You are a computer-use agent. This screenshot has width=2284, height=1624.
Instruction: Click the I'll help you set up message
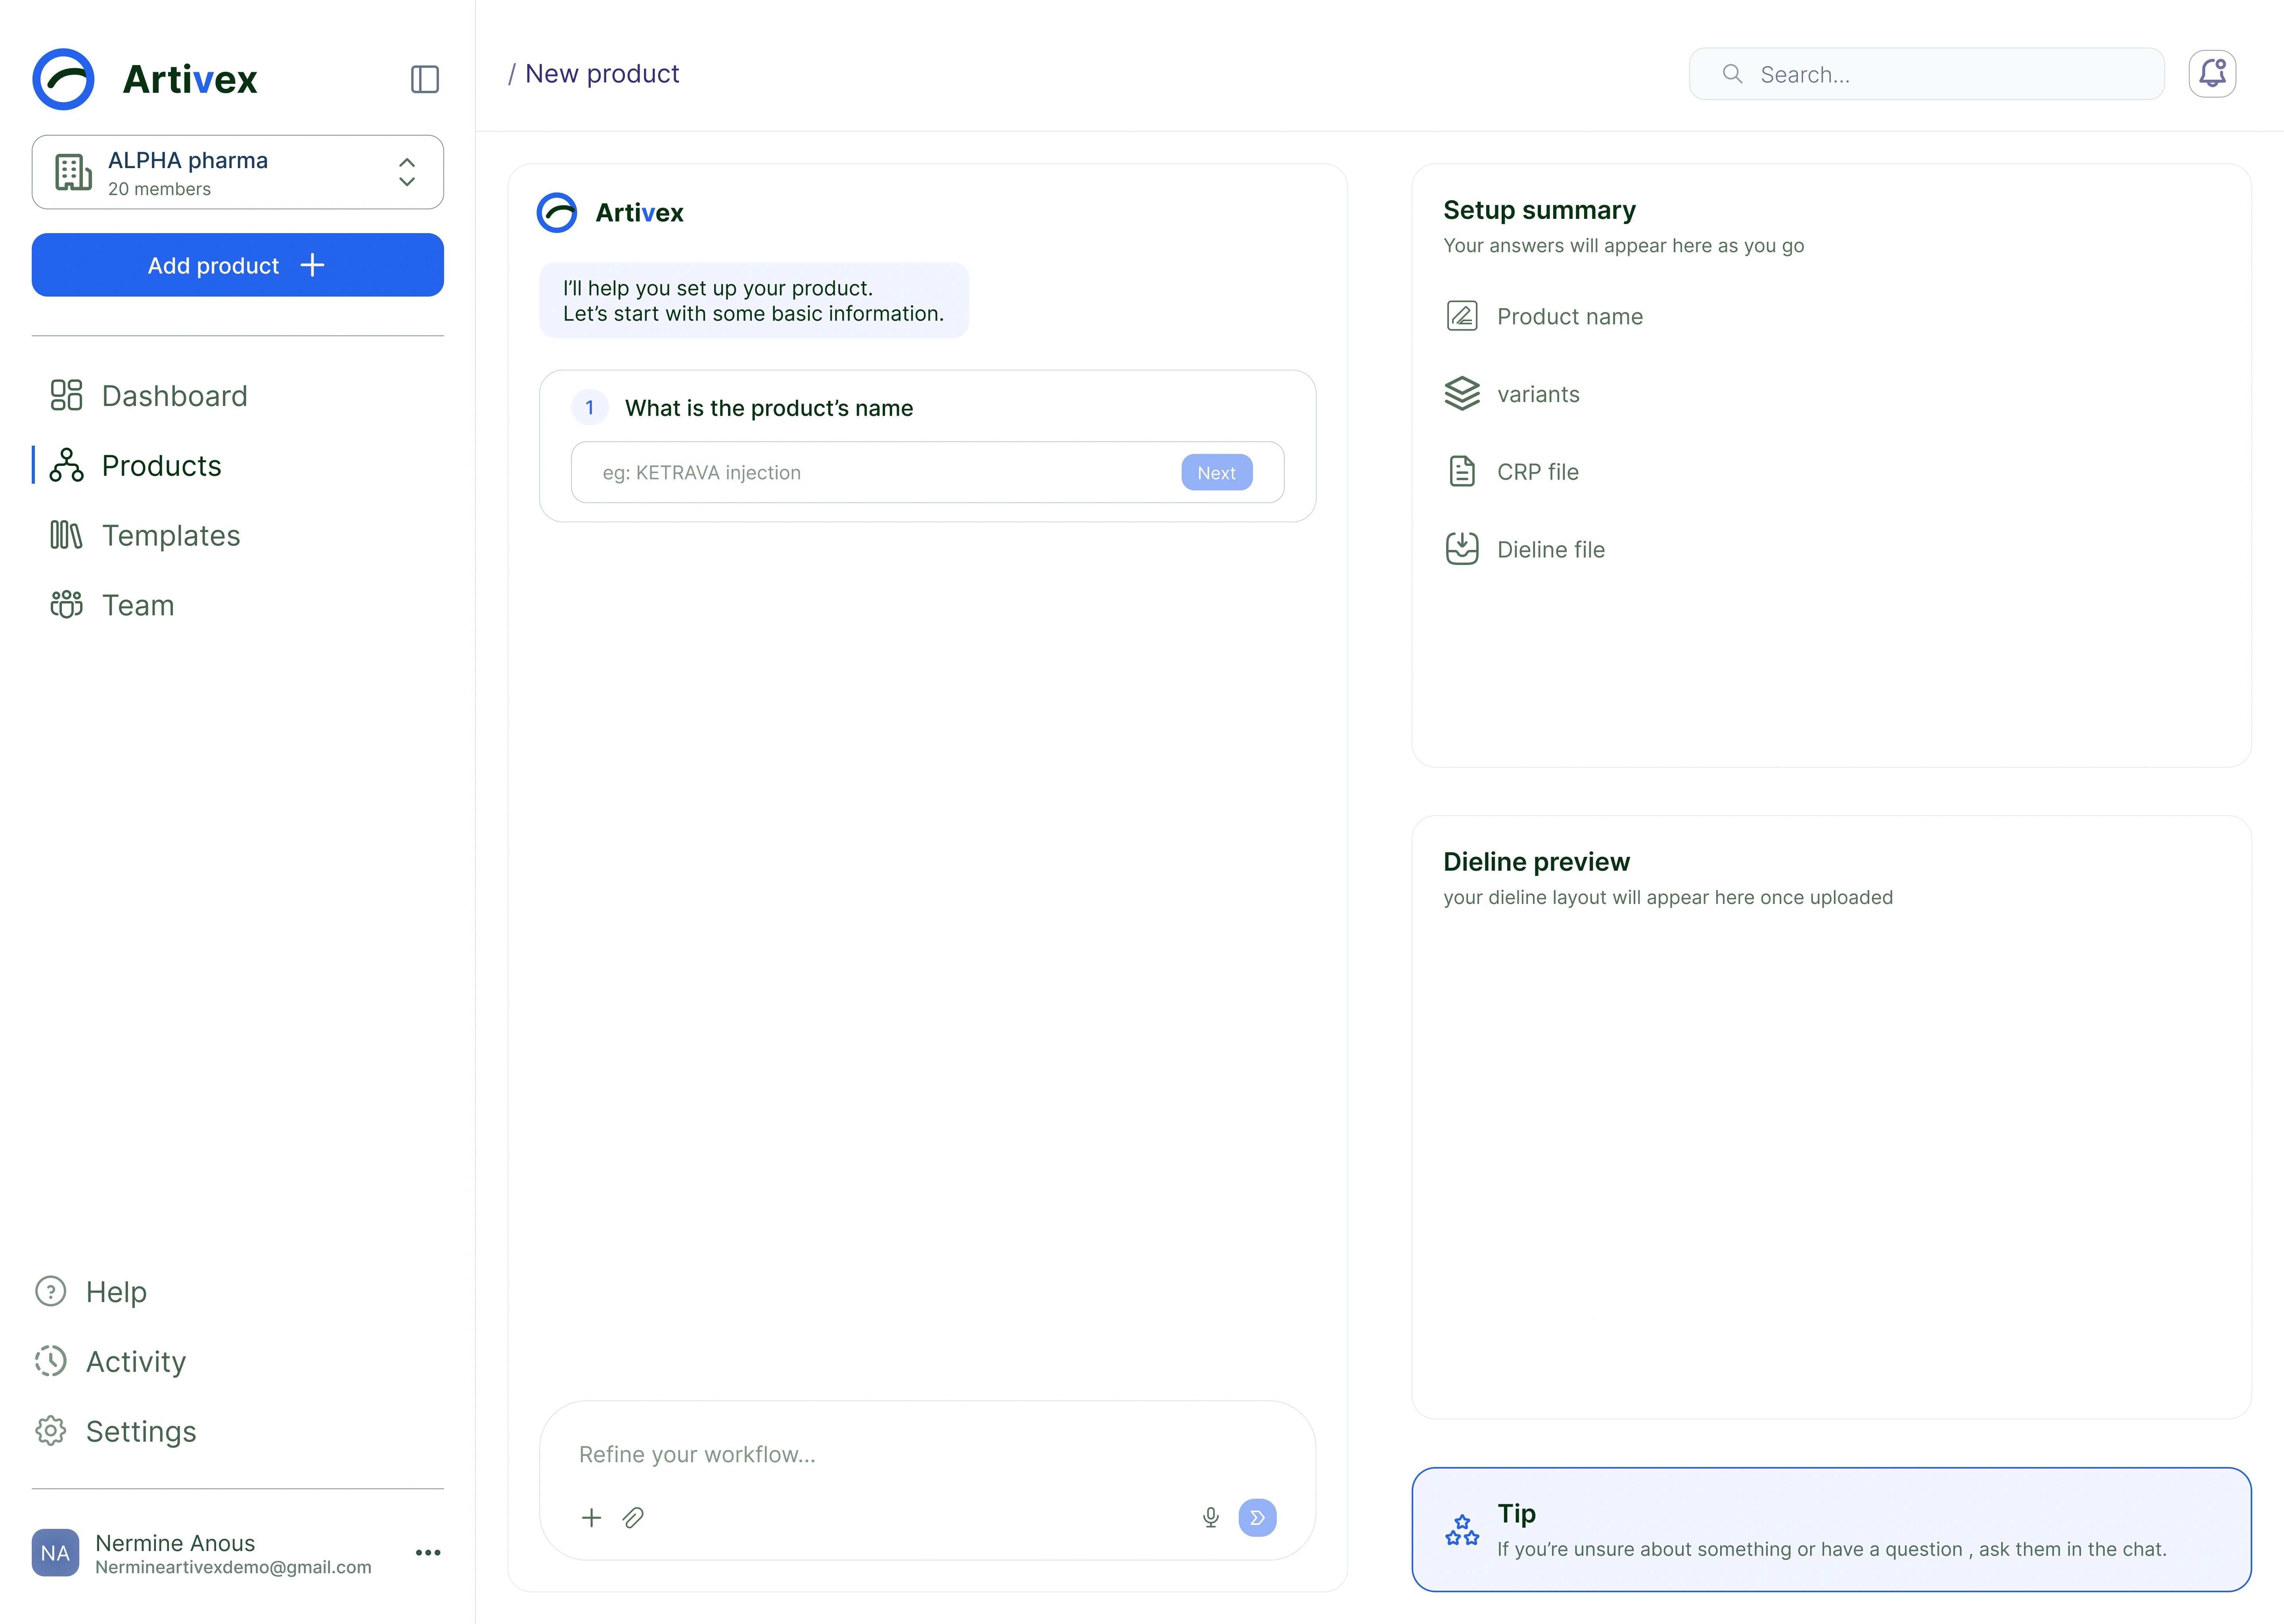(754, 300)
